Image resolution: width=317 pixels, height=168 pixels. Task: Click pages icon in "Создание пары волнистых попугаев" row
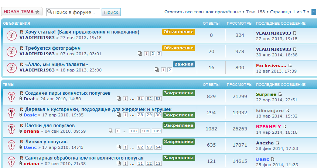coord(119,99)
